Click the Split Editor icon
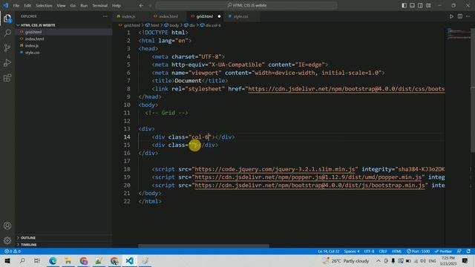475x267 pixels. (460, 16)
